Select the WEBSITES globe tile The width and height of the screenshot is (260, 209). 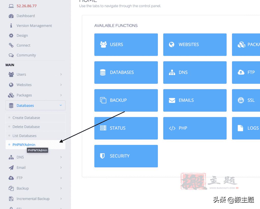coord(195,44)
